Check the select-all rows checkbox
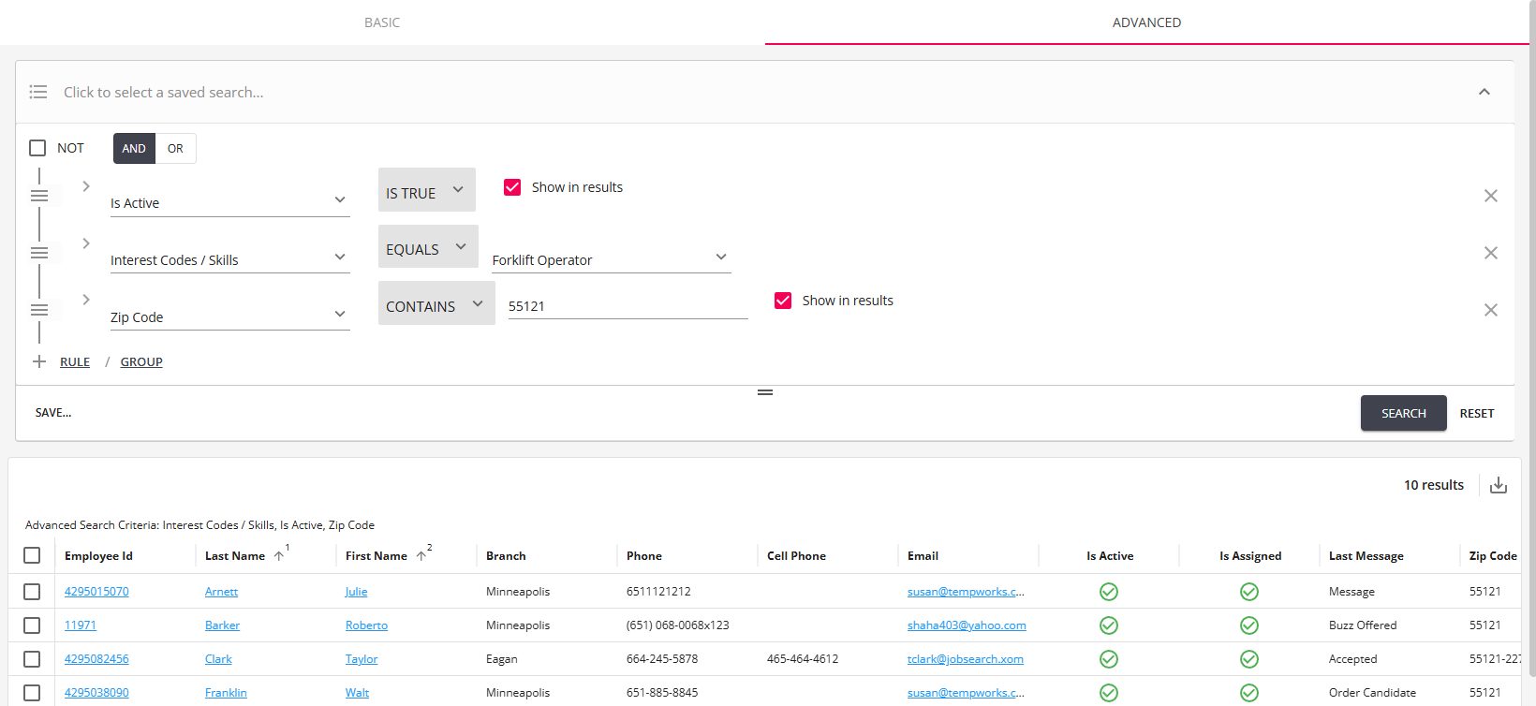This screenshot has height=706, width=1536. [32, 555]
